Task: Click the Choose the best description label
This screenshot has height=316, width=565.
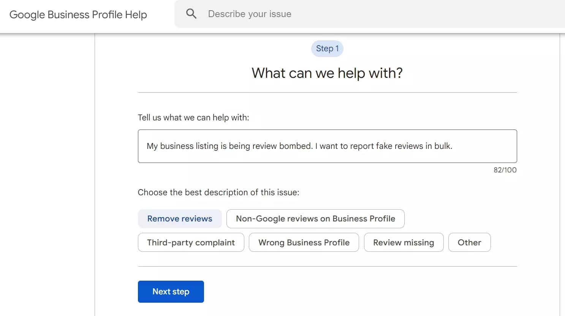Action: point(218,192)
